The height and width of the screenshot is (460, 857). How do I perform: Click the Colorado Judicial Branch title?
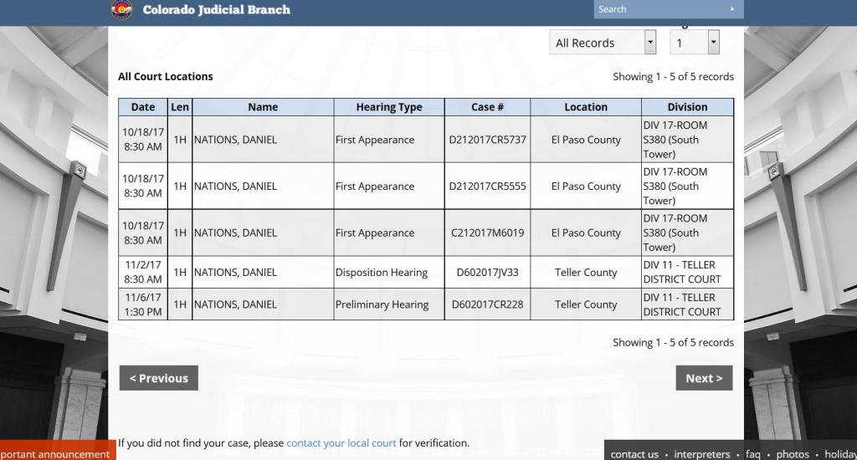(217, 10)
